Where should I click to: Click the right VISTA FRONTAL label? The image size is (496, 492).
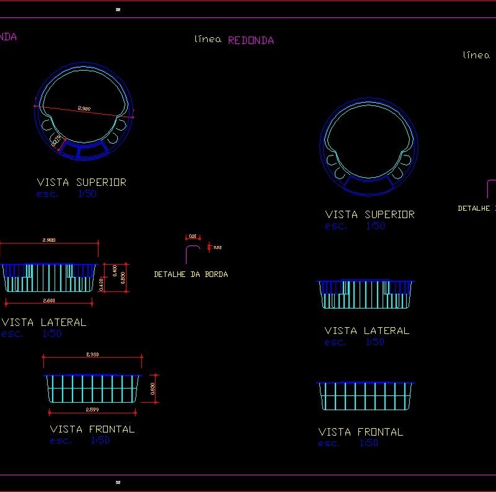tap(360, 432)
